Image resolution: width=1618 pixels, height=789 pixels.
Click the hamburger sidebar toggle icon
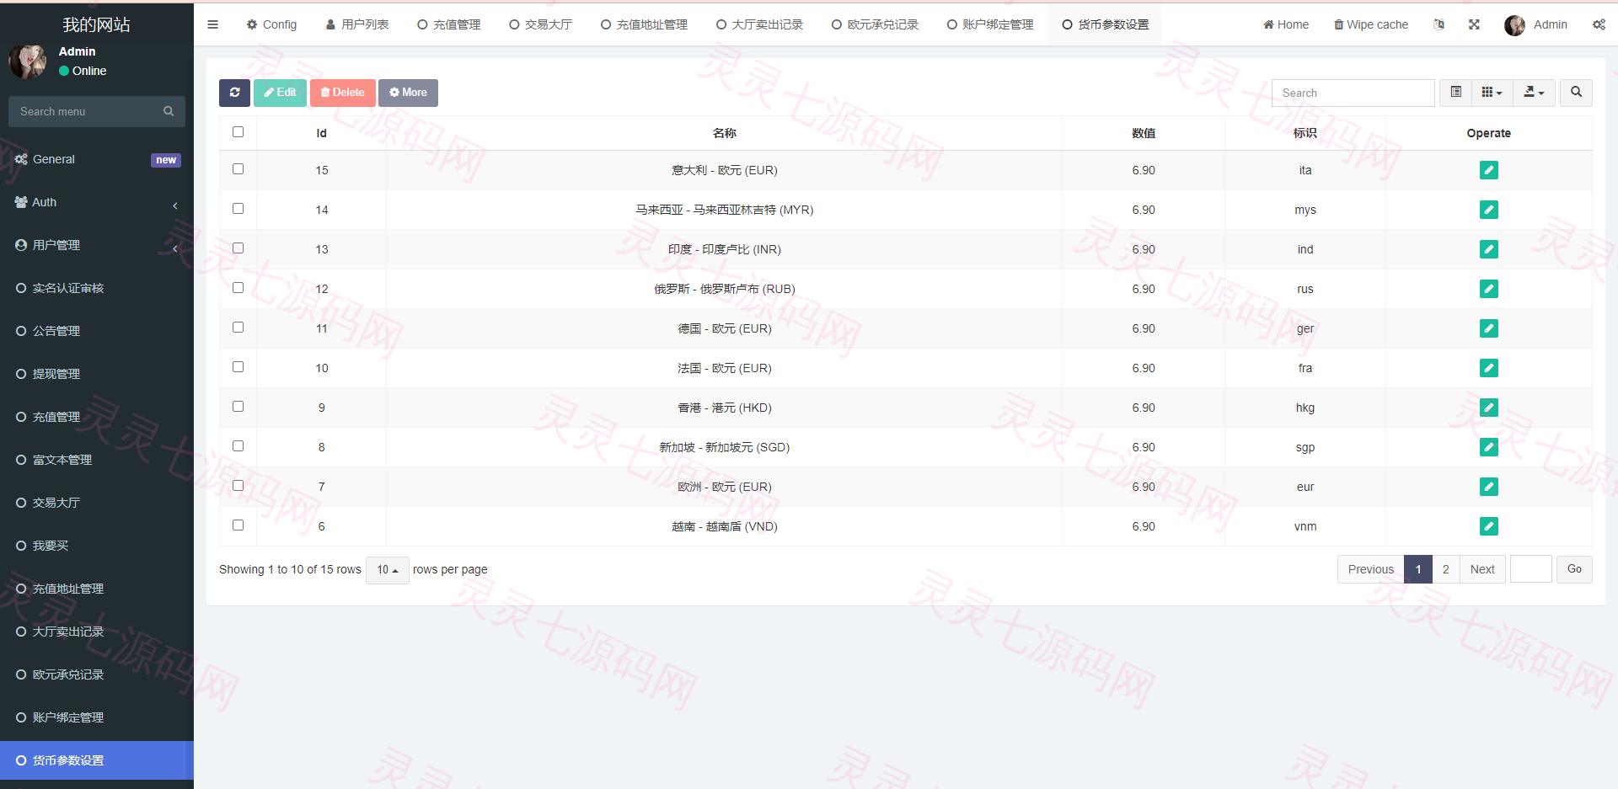coord(212,24)
